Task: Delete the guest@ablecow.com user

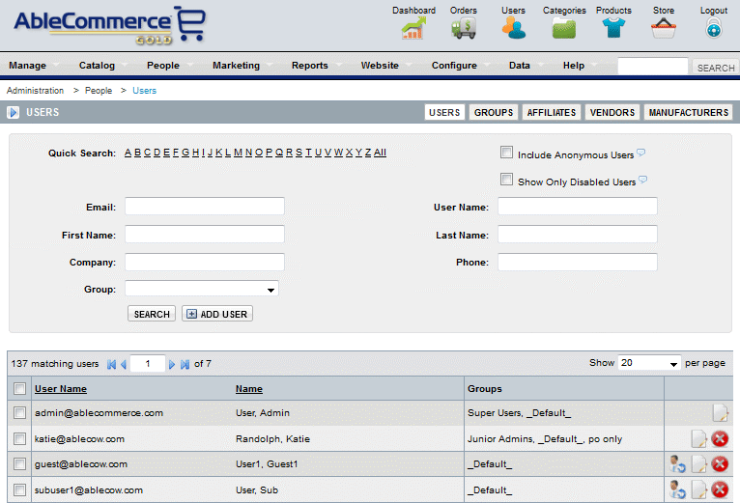Action: (x=720, y=464)
